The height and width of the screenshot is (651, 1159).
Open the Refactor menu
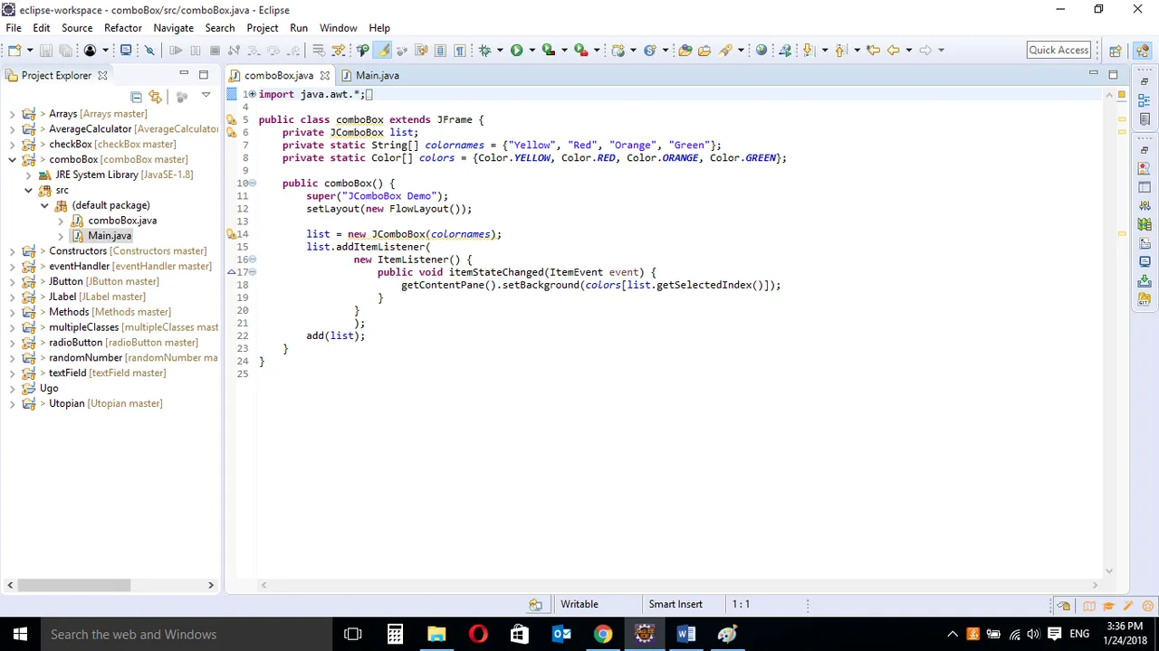click(x=122, y=28)
